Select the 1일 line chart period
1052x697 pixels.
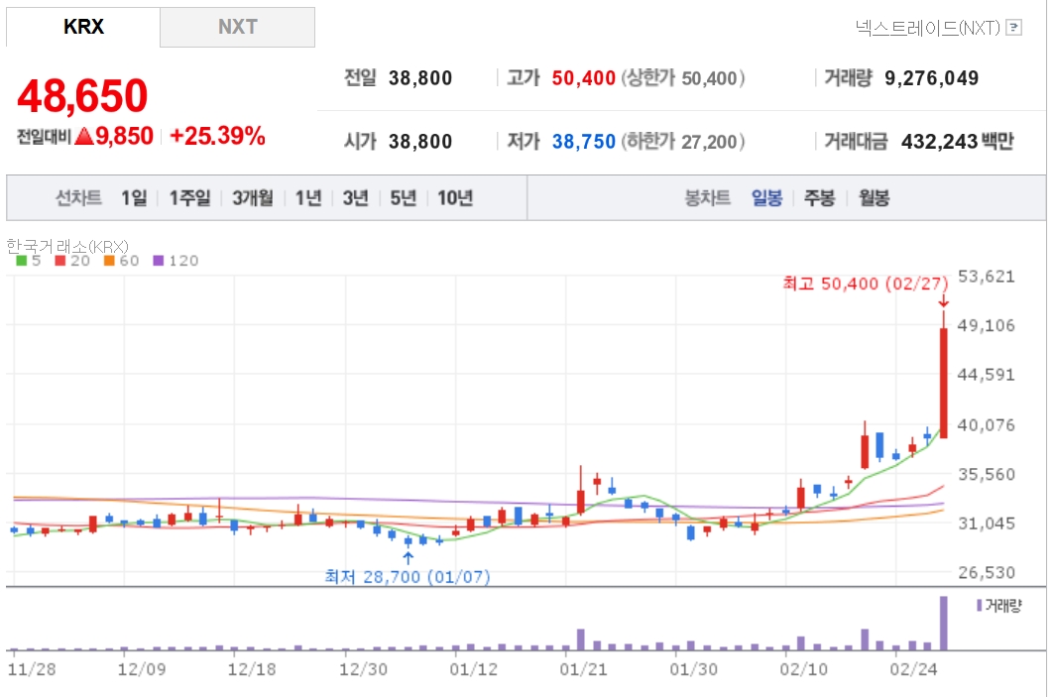pos(133,198)
